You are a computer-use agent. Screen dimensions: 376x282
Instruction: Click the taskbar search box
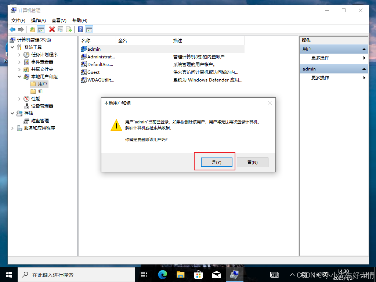tap(76, 275)
